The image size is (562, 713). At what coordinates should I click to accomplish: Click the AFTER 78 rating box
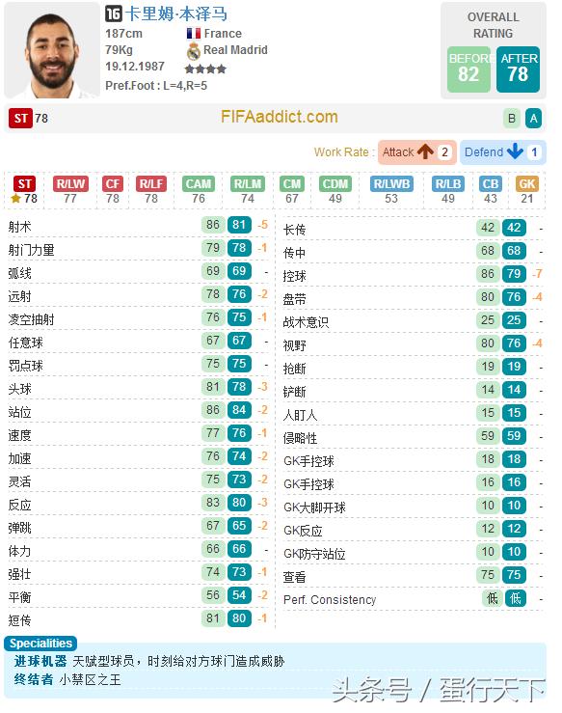pyautogui.click(x=518, y=69)
